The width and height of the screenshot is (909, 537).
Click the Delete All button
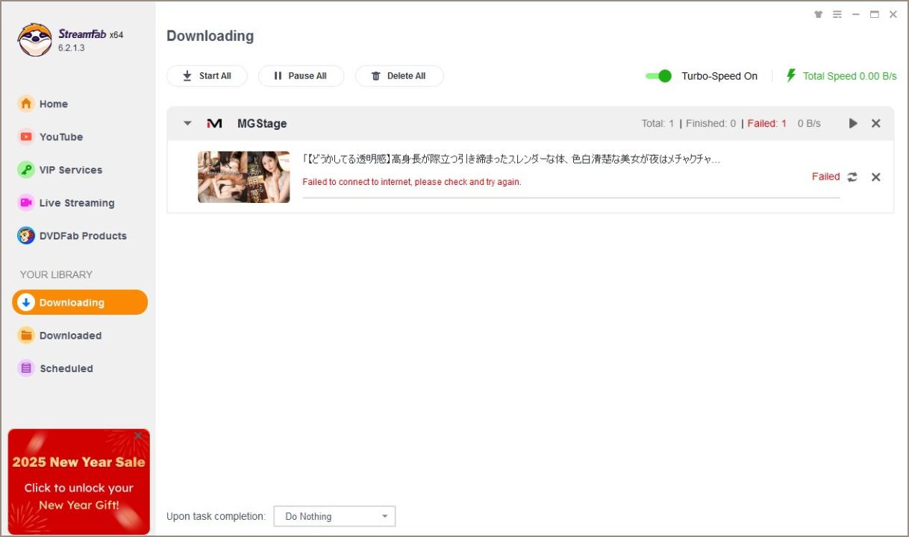click(x=399, y=76)
